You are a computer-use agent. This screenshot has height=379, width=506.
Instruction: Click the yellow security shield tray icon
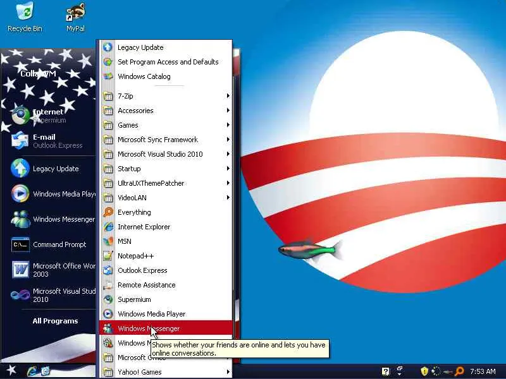(424, 371)
